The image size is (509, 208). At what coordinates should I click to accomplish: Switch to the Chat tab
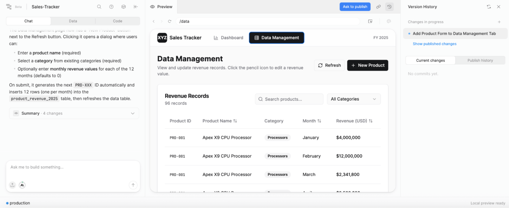pyautogui.click(x=29, y=21)
